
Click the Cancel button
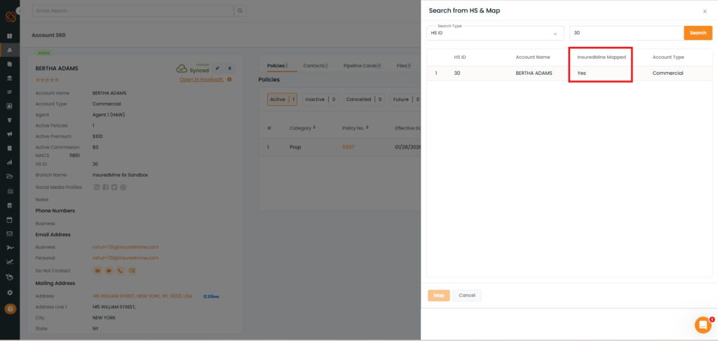coord(467,295)
